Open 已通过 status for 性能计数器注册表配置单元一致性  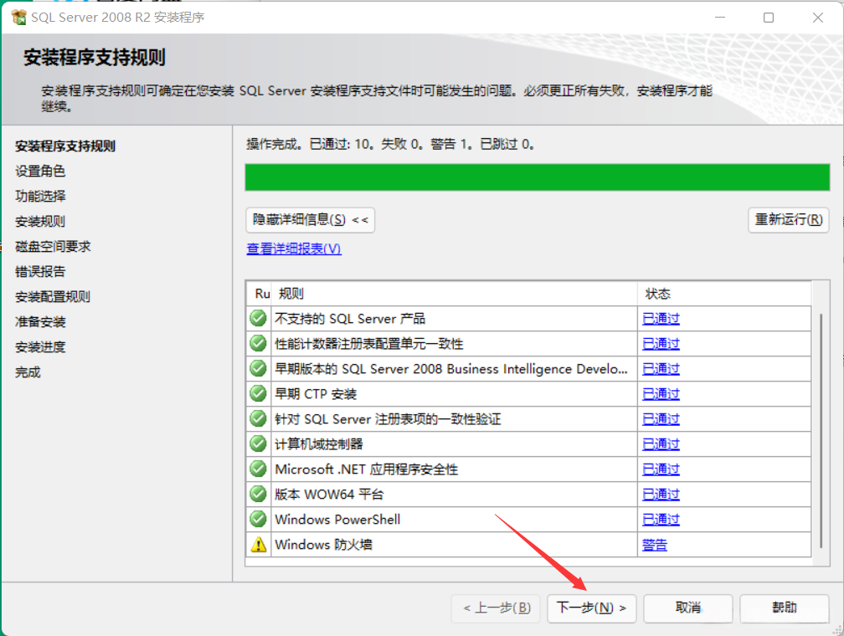pyautogui.click(x=661, y=343)
